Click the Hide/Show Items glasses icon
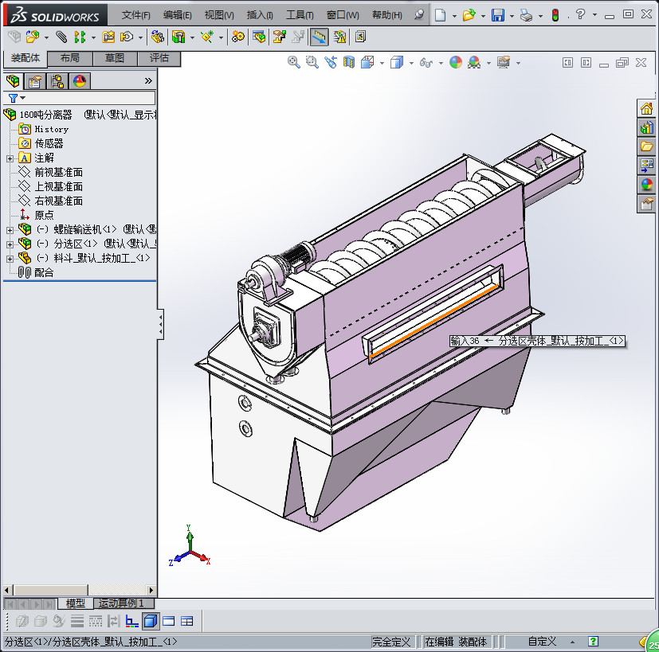The height and width of the screenshot is (652, 659). pyautogui.click(x=426, y=63)
